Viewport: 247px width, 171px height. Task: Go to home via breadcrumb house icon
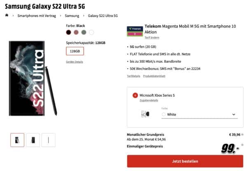[x=7, y=15]
